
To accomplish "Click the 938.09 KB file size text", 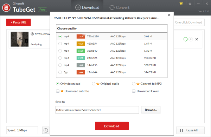I will [x=150, y=58].
